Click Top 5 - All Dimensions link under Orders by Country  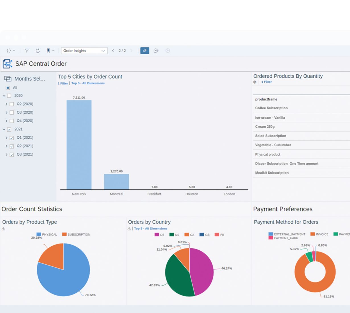point(151,228)
